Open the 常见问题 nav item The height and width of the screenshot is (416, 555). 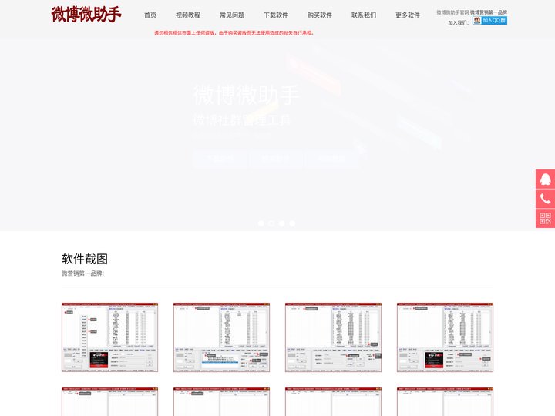[232, 15]
